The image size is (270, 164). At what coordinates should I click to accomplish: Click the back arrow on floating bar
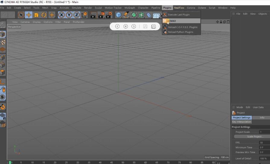coord(117,26)
